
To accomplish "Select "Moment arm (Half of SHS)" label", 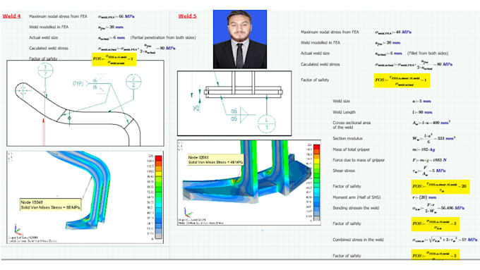I will coord(356,197).
